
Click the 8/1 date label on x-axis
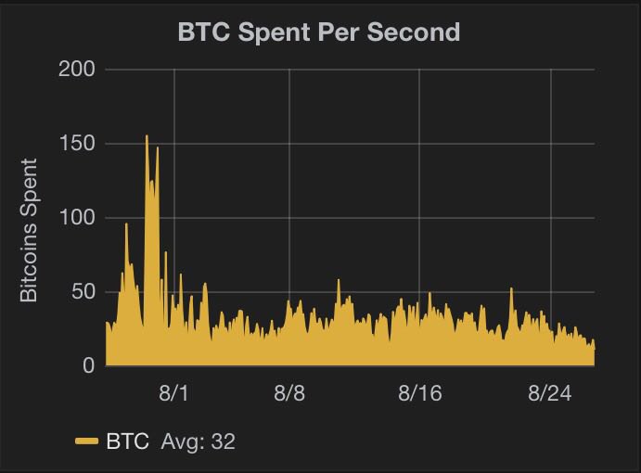pos(174,392)
